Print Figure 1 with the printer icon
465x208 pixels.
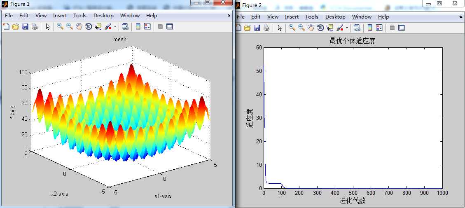[35, 27]
